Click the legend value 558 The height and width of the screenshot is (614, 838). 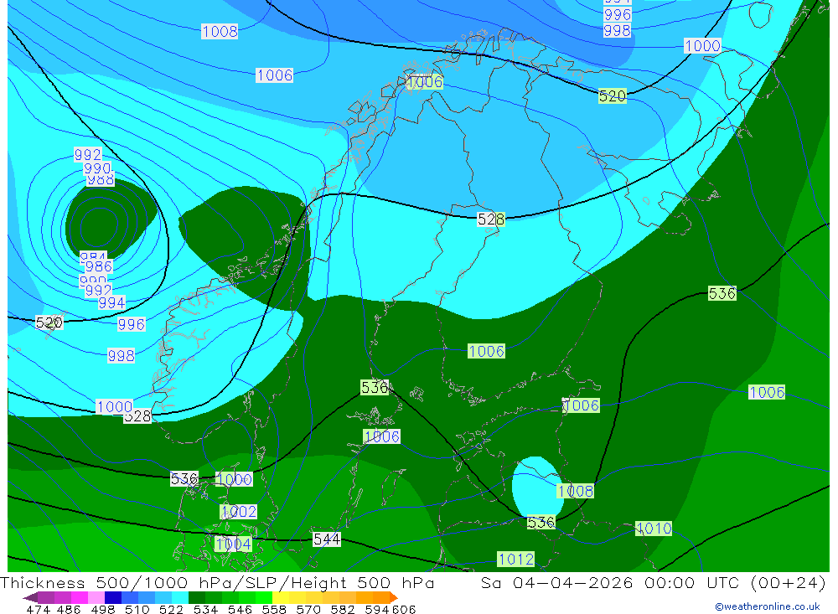point(274,609)
